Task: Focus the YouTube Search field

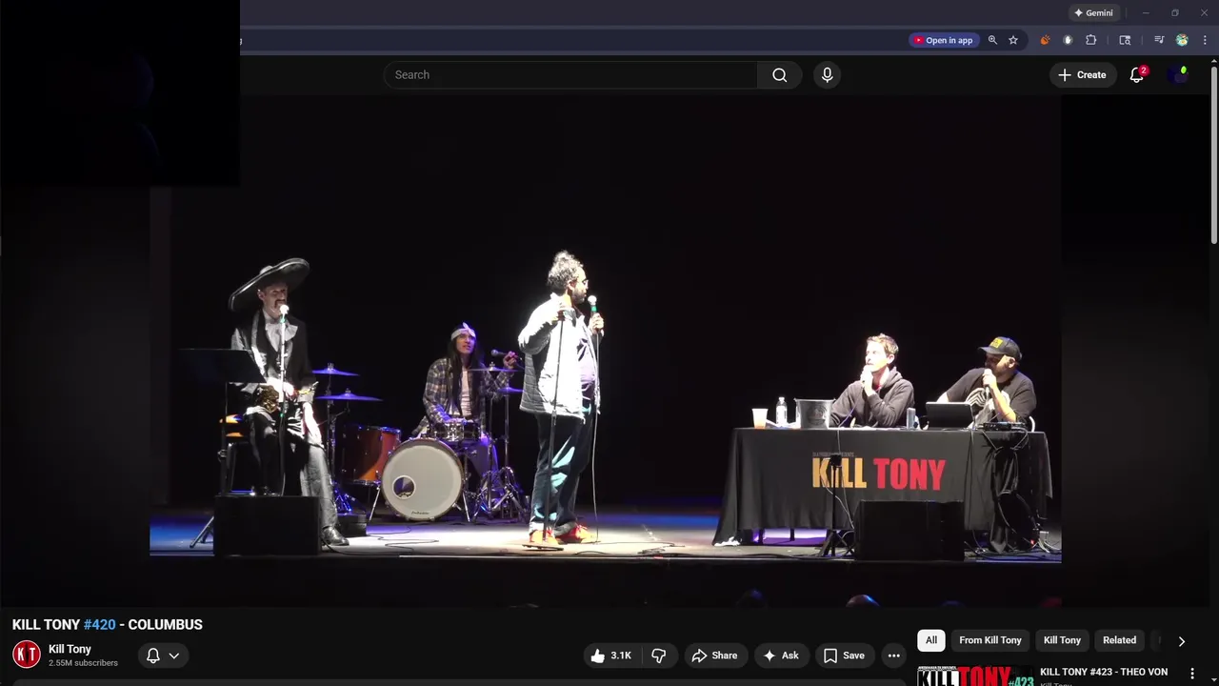Action: pos(570,74)
